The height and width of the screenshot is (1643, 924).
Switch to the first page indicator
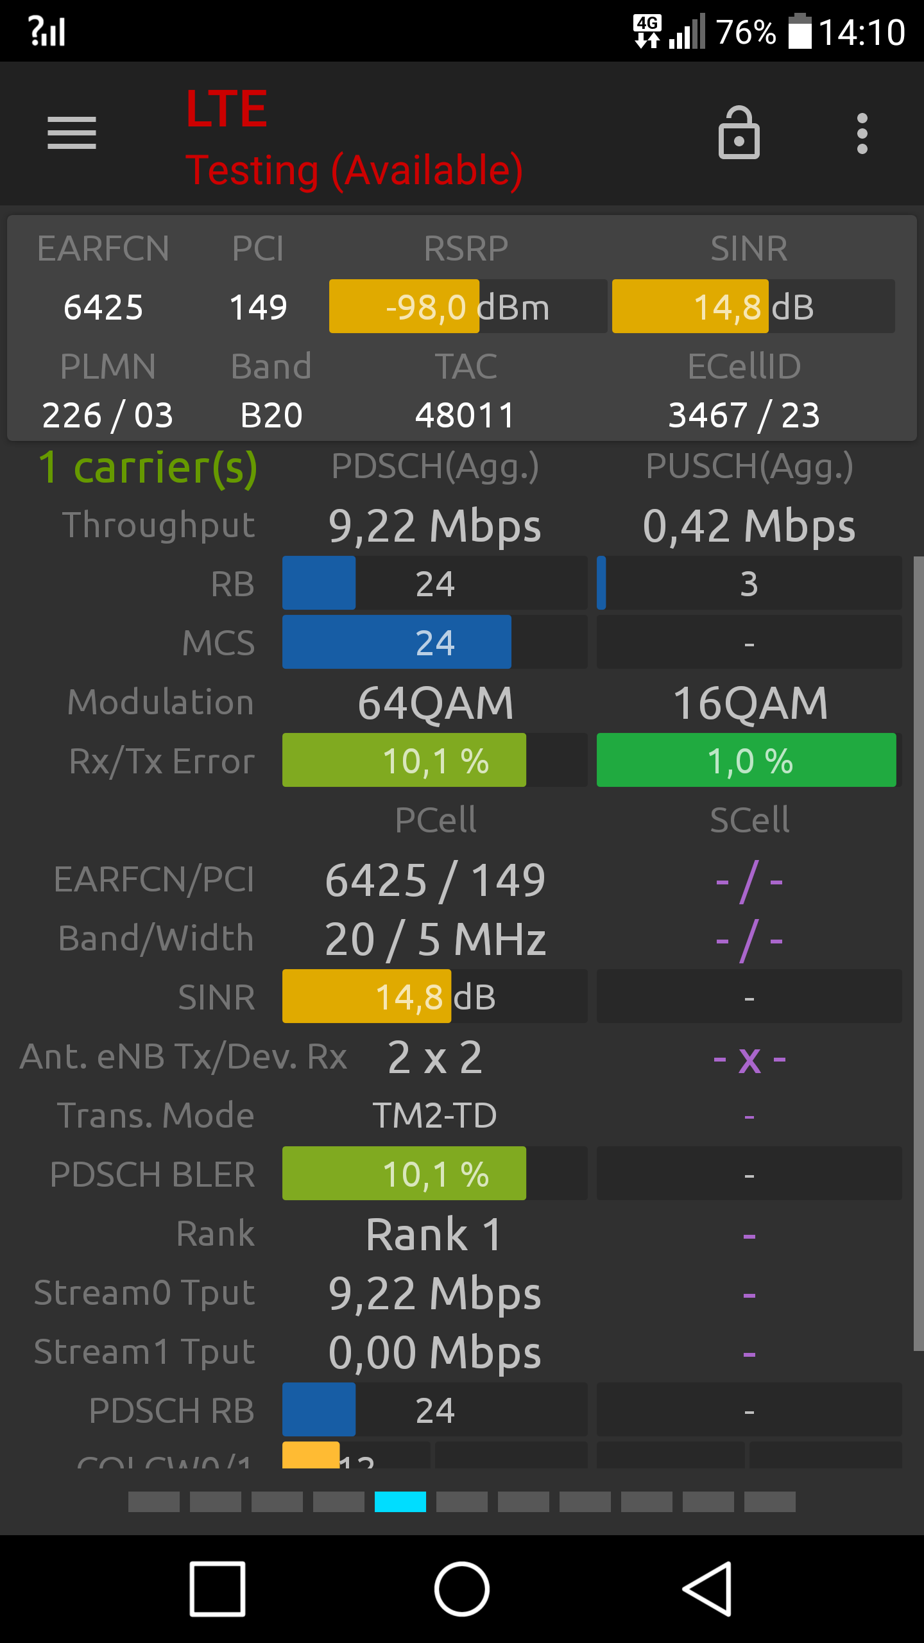(154, 1502)
